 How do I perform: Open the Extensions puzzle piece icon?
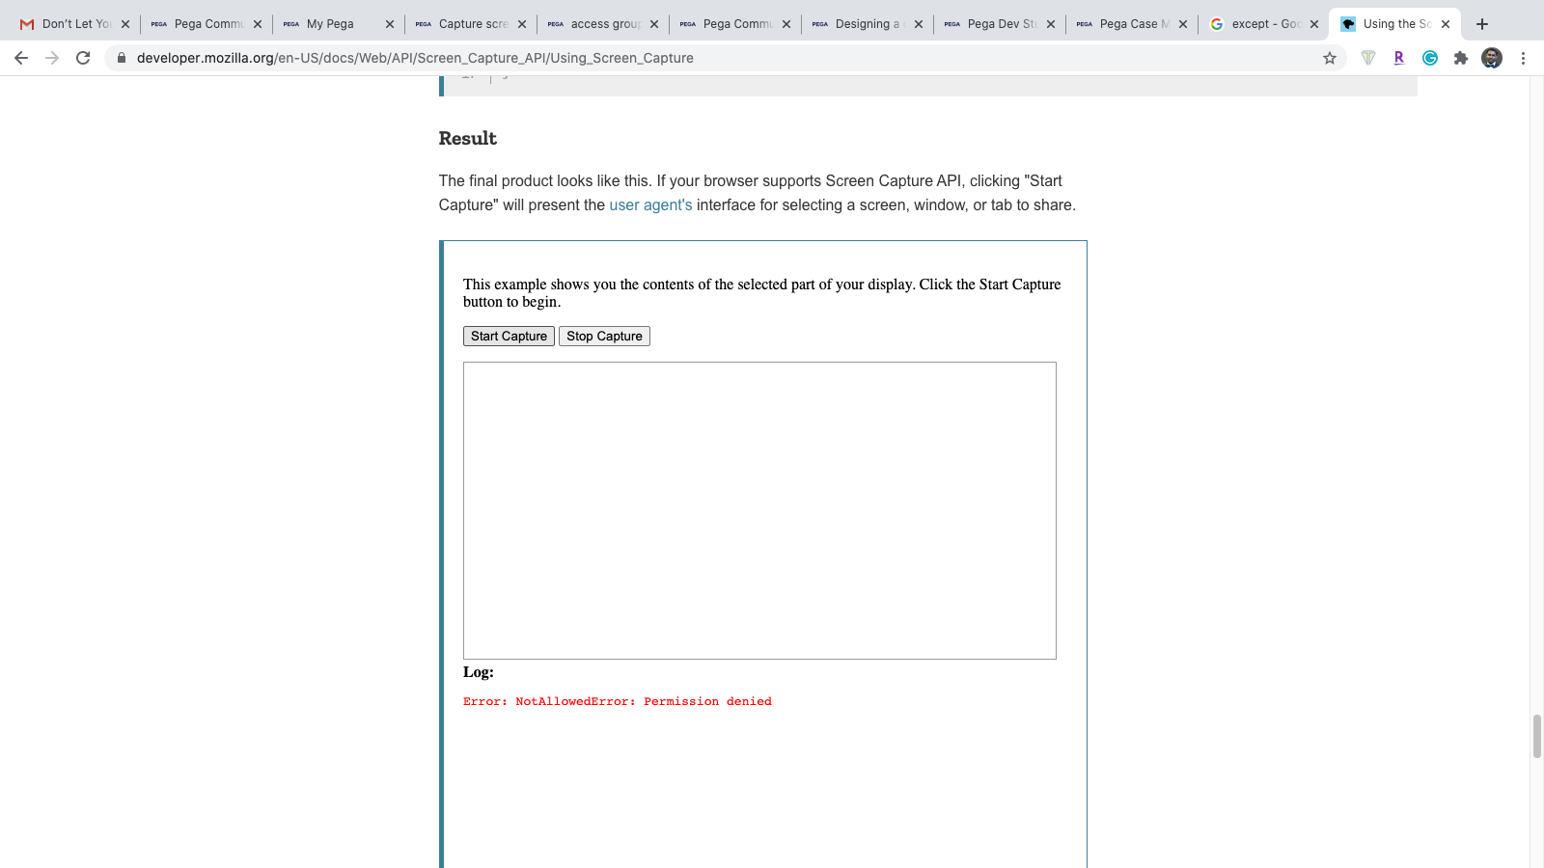pos(1460,58)
